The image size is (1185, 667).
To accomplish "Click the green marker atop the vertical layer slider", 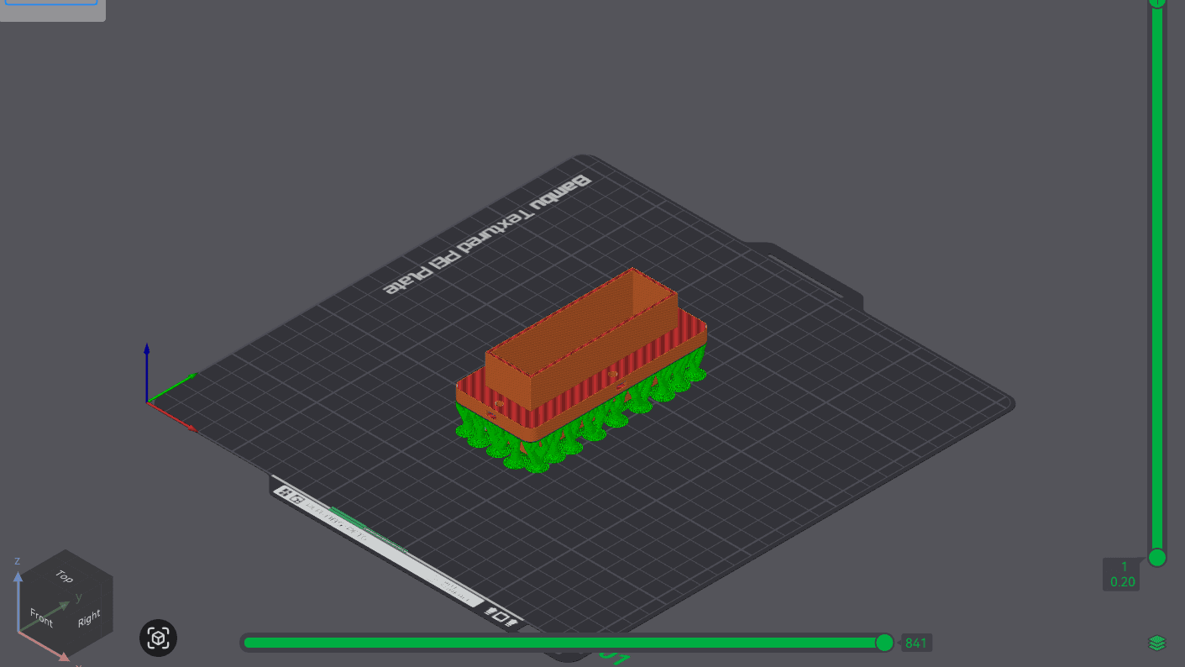I will (x=1157, y=4).
